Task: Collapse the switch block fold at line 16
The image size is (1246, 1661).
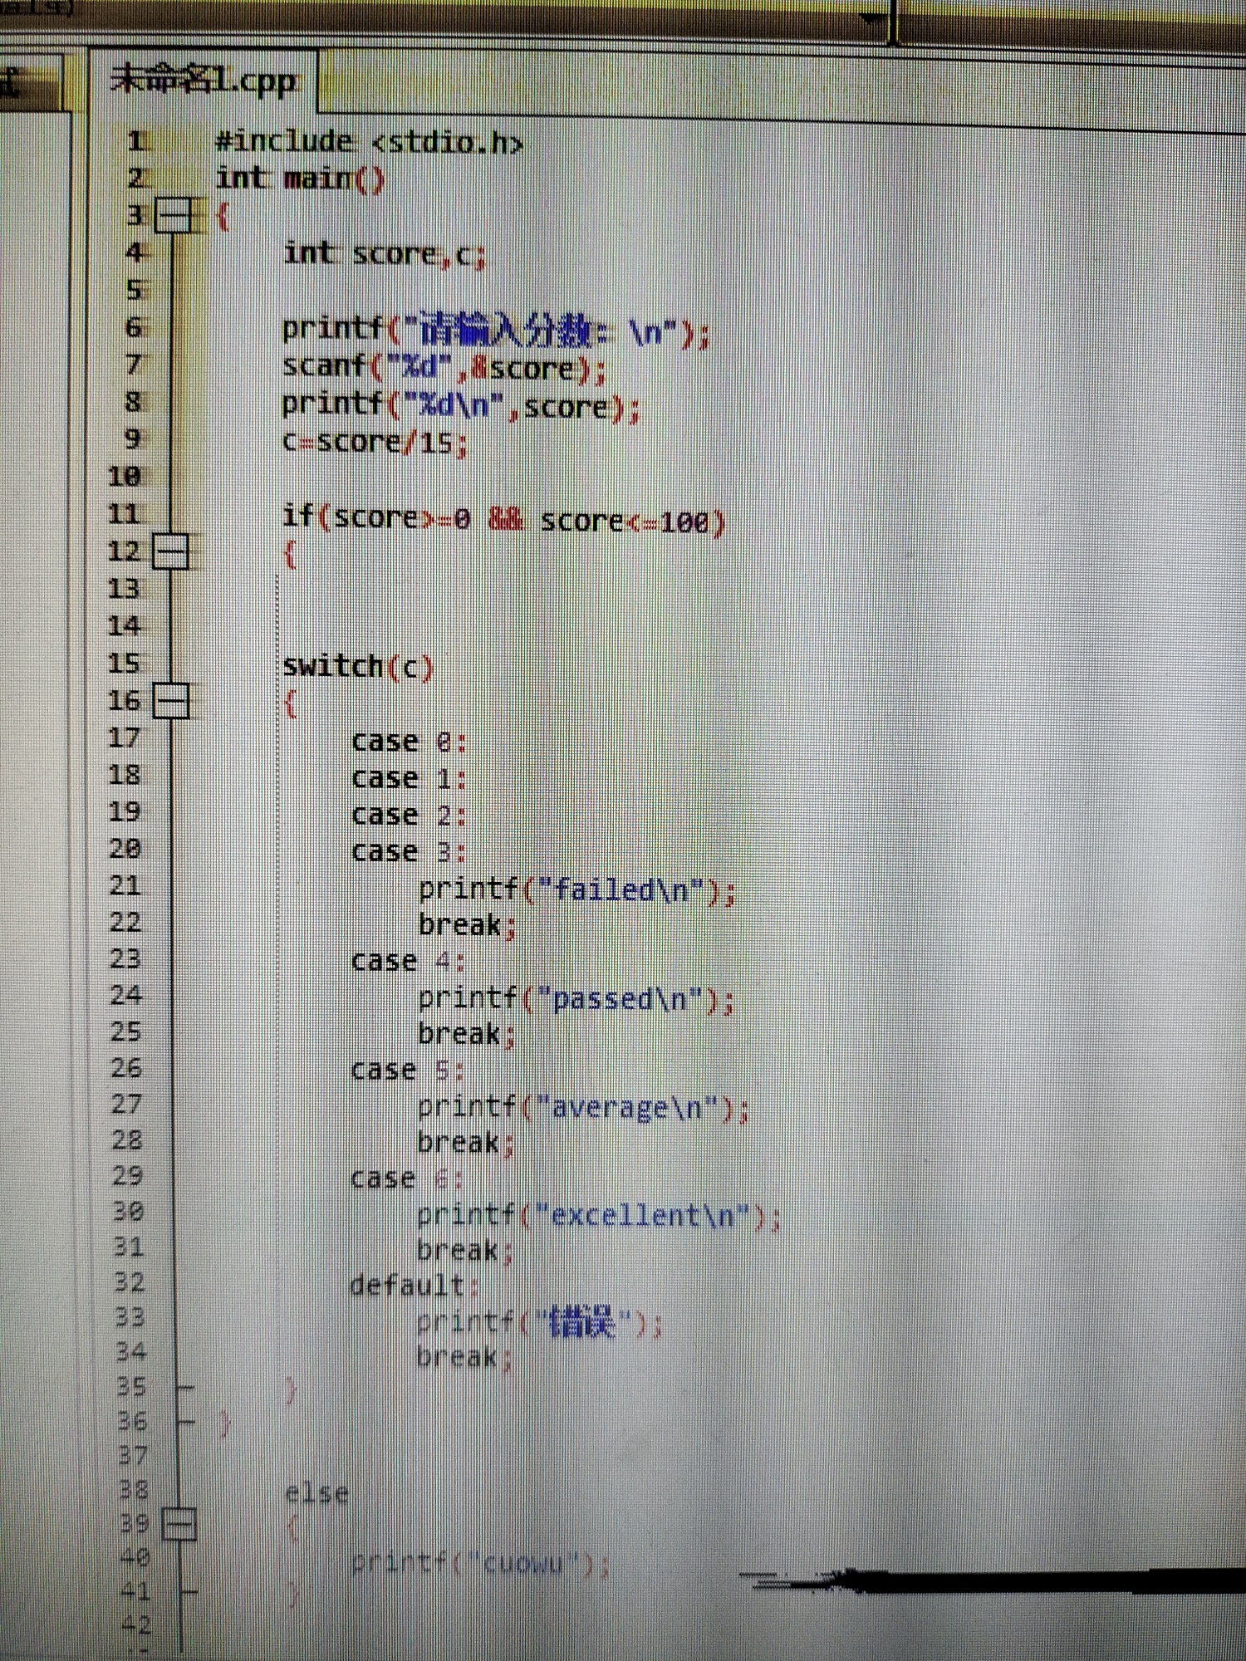Action: tap(171, 701)
